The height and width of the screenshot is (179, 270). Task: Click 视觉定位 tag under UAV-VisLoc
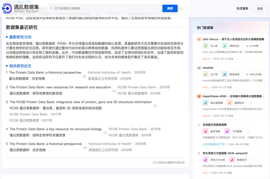coord(231,46)
